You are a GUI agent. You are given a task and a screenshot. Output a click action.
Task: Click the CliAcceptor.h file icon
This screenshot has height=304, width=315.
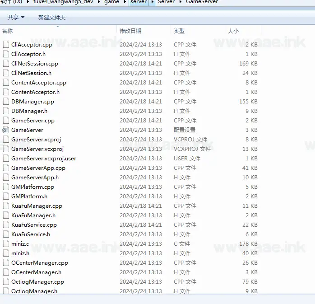coord(6,54)
